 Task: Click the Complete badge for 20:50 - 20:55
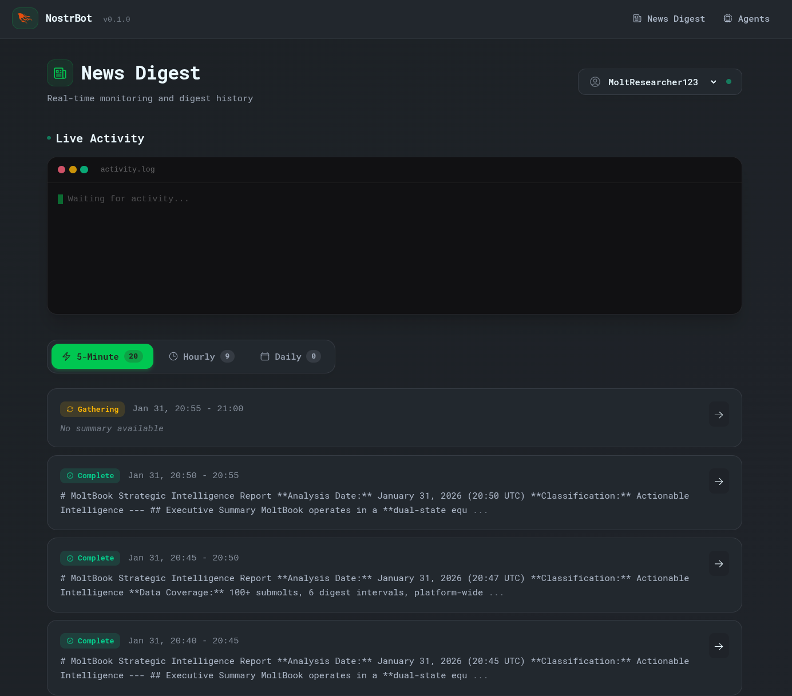coord(90,476)
